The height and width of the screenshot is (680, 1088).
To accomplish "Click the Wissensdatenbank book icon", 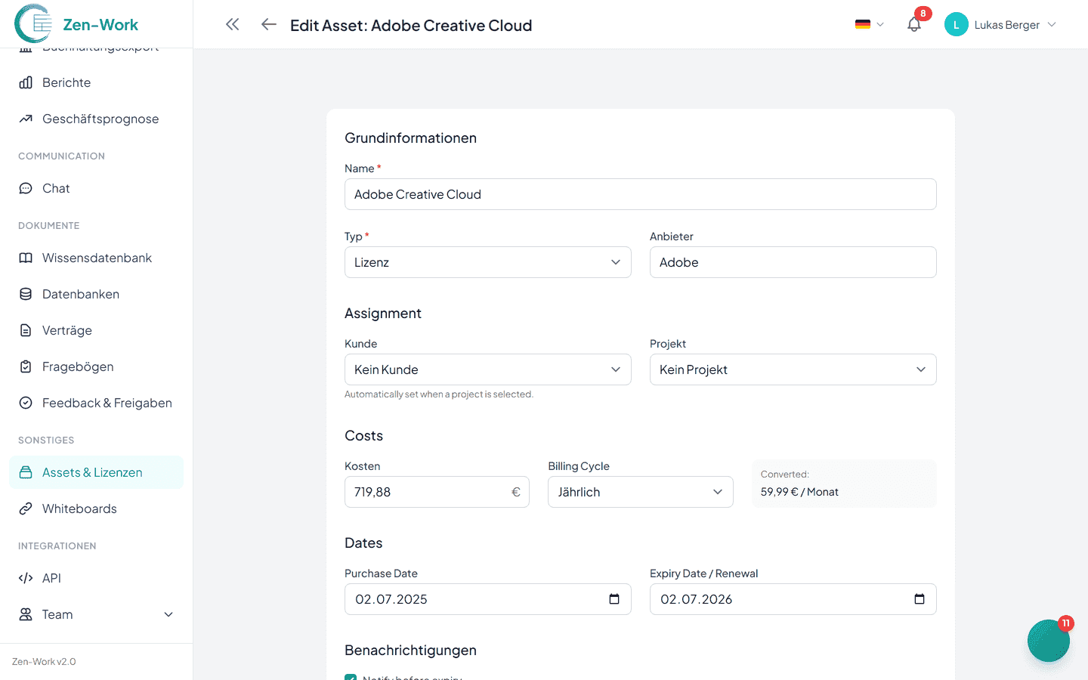I will pos(26,258).
